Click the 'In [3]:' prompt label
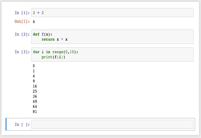This screenshot has height=138, width=201. (x=22, y=52)
